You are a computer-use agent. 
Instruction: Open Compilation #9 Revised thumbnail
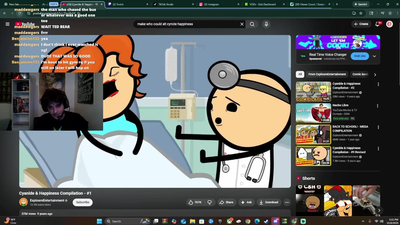click(x=313, y=156)
